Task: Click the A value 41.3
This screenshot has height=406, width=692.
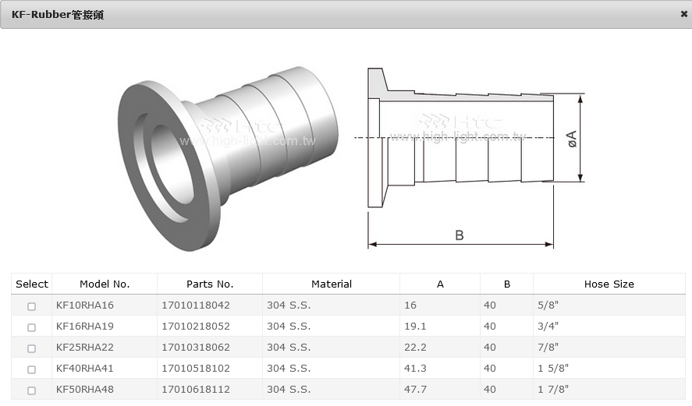Action: (415, 368)
